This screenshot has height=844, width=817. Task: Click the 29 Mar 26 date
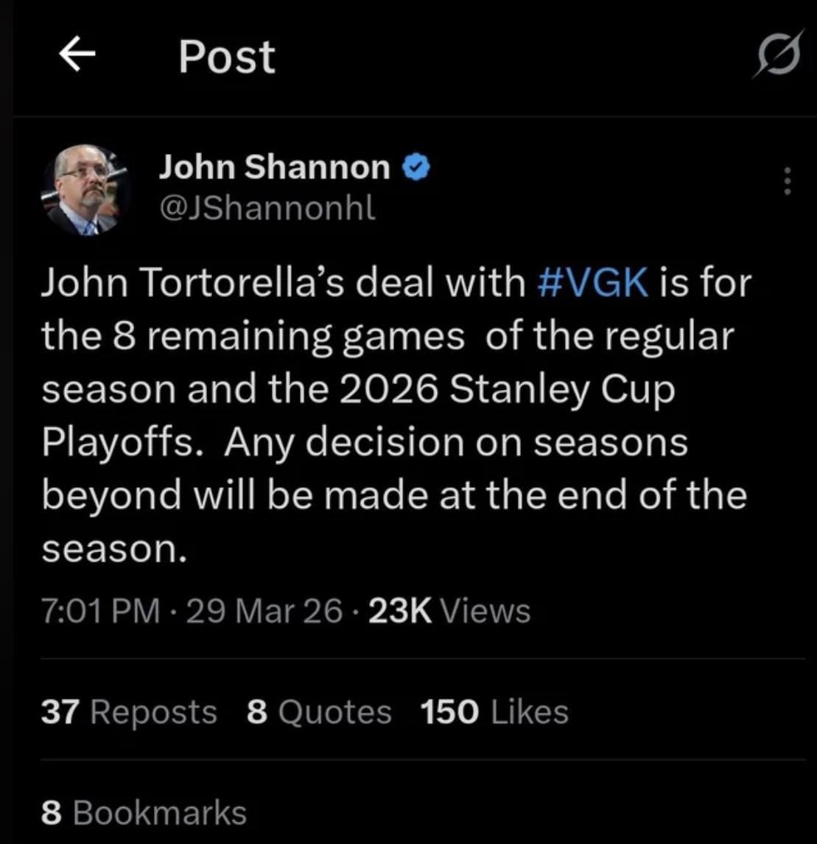264,611
